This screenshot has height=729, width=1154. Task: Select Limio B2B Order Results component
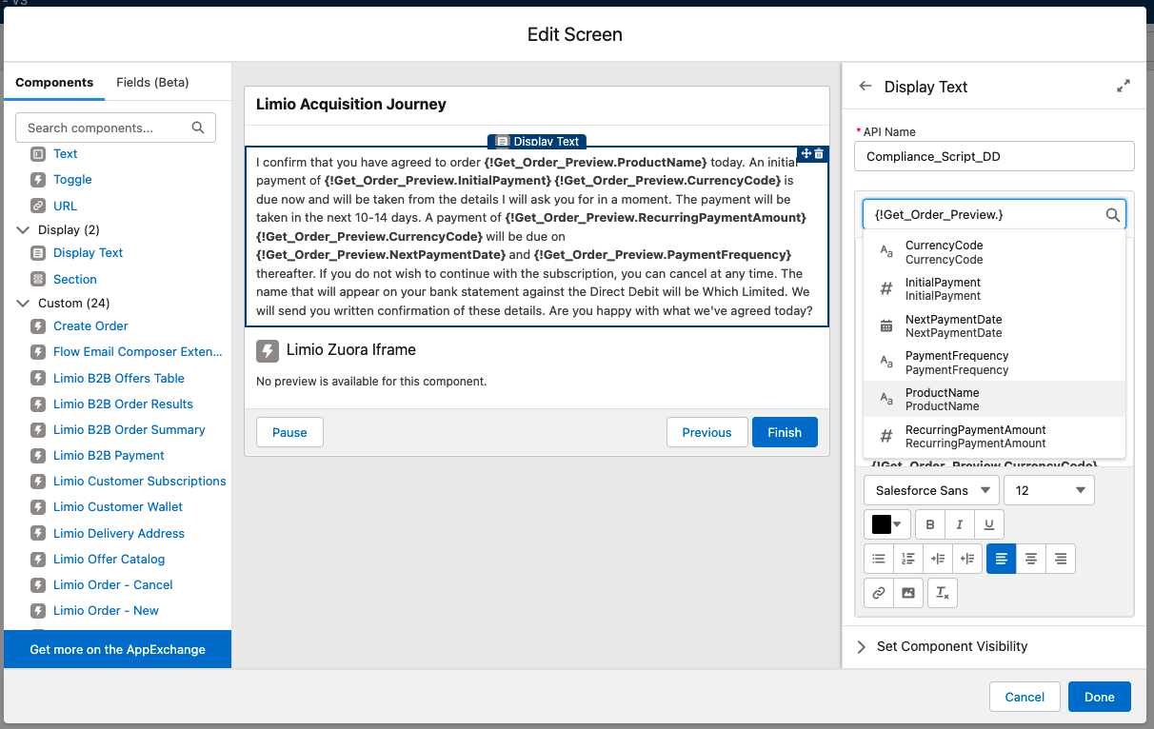coord(123,404)
